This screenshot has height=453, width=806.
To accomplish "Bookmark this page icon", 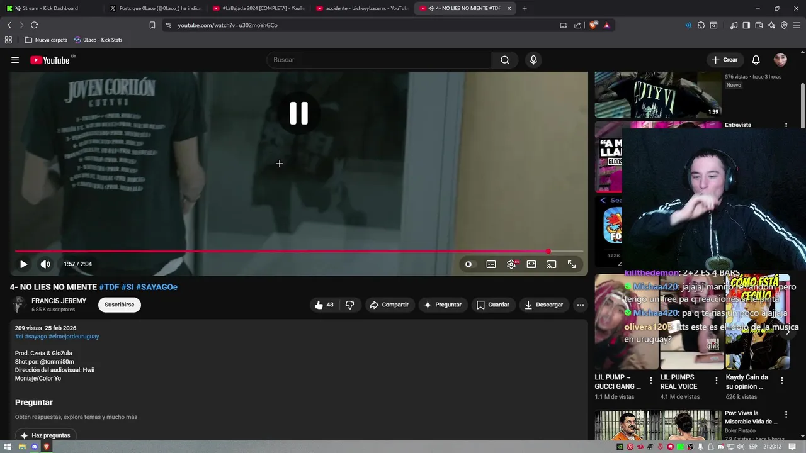I will point(152,25).
